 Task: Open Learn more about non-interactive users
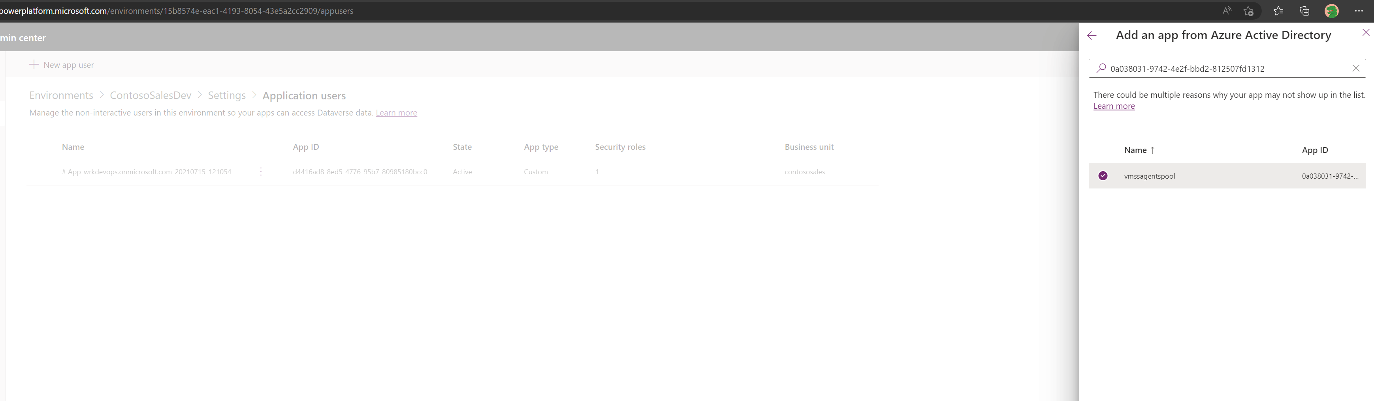(x=396, y=112)
